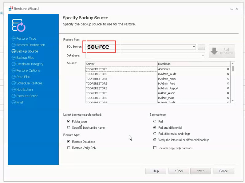
Task: Open the Database dropdown arrow
Action: 203,55
